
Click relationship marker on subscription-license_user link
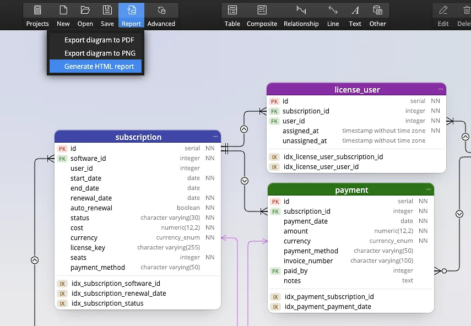(x=244, y=129)
